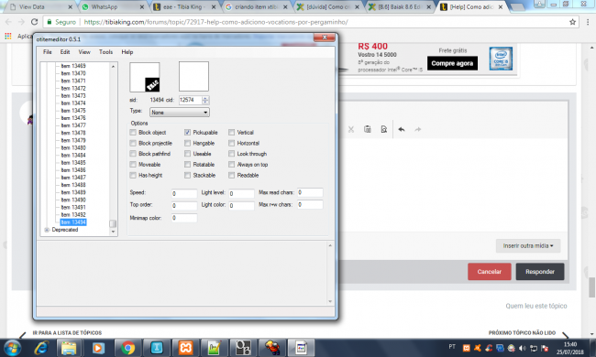Viewport: 596px width, 357px height.
Task: Open the Inserir outra mídia dropdown
Action: tap(528, 246)
